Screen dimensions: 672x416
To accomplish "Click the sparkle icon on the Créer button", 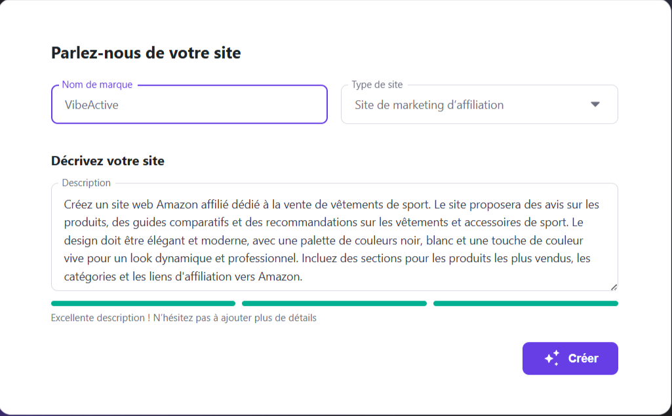I will click(549, 358).
